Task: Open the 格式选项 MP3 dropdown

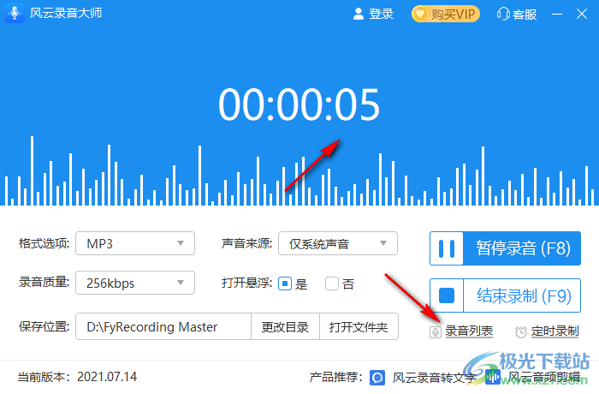Action: 135,243
